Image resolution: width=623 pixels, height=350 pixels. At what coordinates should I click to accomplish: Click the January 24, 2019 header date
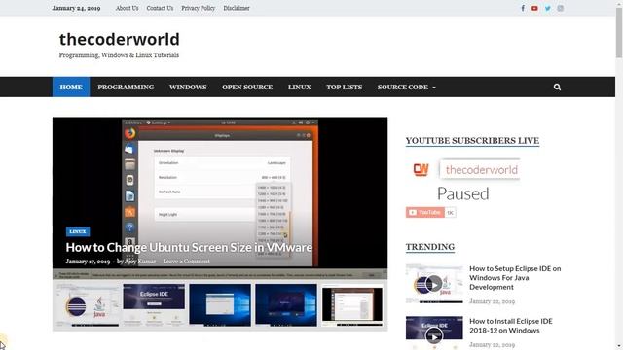[x=76, y=8]
